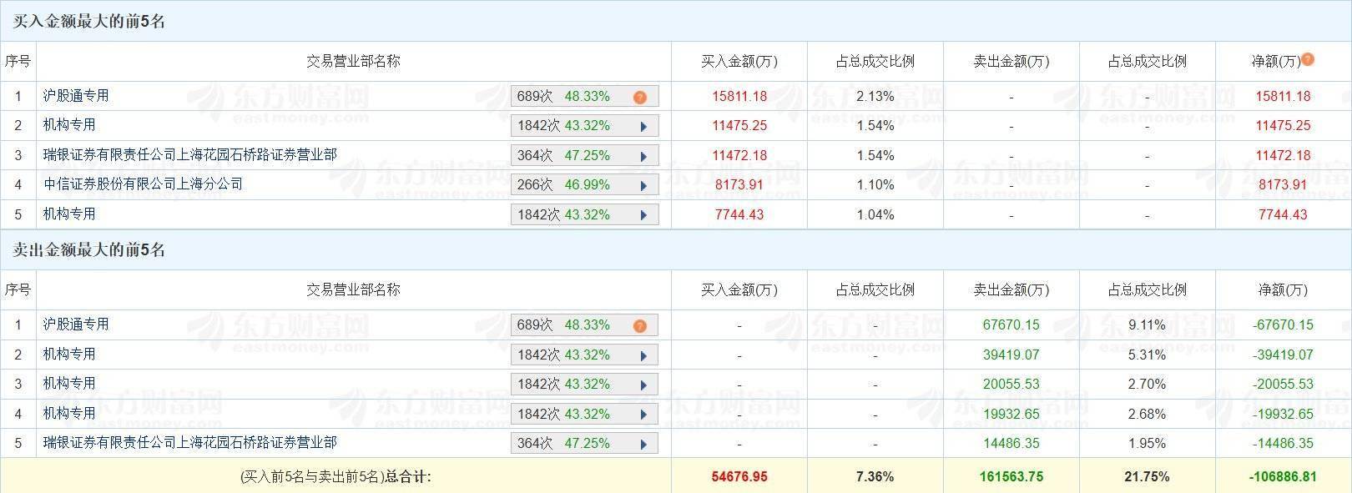Click the 占总成交比例 column header
The height and width of the screenshot is (493, 1352).
click(874, 61)
